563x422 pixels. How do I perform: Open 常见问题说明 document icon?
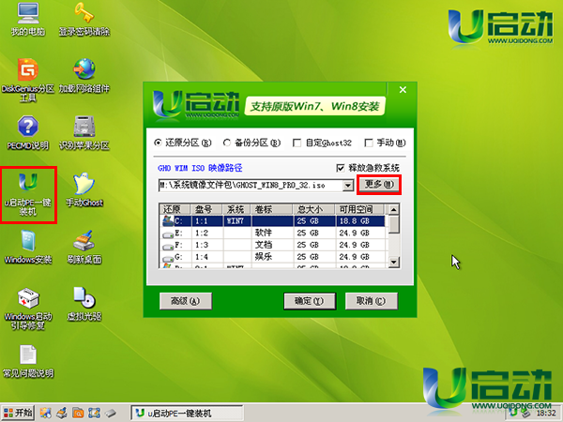tap(28, 361)
